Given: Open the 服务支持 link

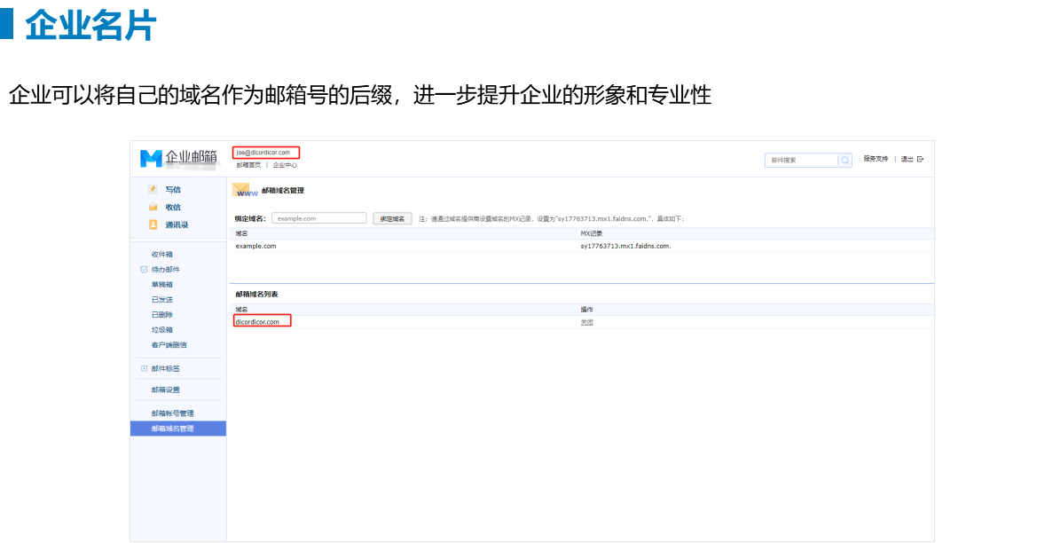Looking at the screenshot, I should click(x=875, y=159).
